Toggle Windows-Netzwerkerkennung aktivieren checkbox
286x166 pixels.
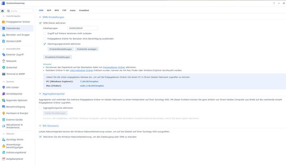(40, 137)
